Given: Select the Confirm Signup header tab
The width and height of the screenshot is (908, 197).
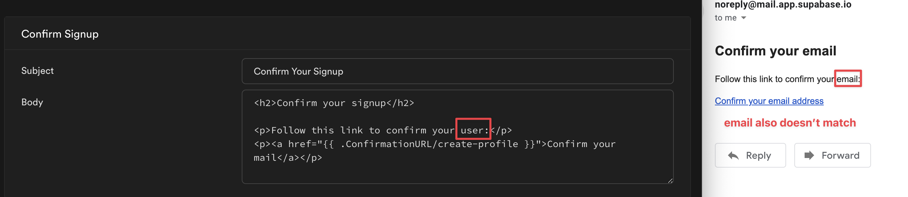Looking at the screenshot, I should coord(60,34).
